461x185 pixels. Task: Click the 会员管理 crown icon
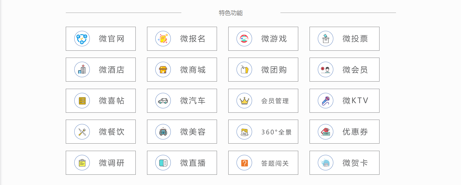tap(244, 101)
